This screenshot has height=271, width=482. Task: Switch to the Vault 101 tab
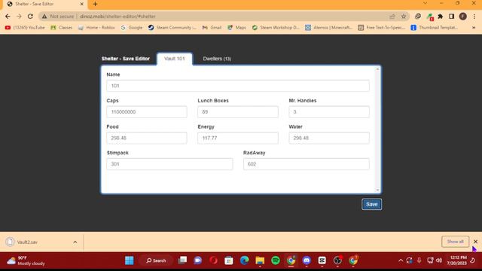coord(174,59)
